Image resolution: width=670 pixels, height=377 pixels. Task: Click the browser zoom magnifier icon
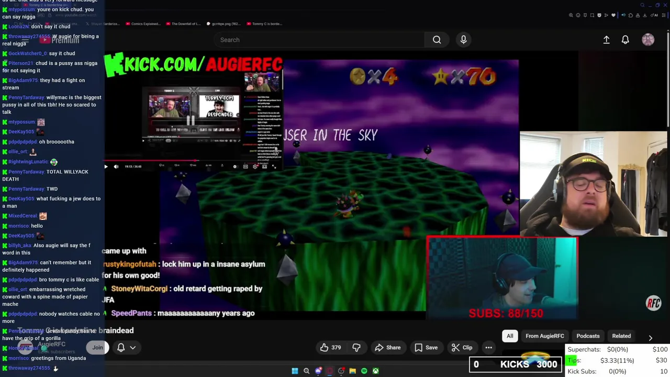point(571,15)
